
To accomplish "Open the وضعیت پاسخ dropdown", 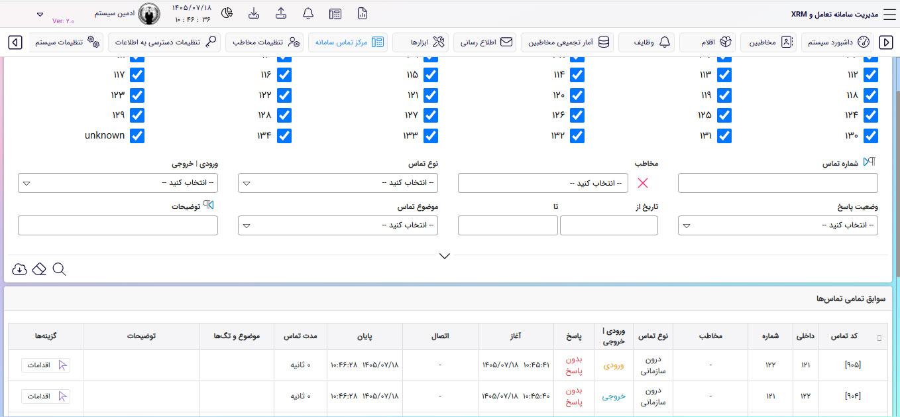I will 778,225.
